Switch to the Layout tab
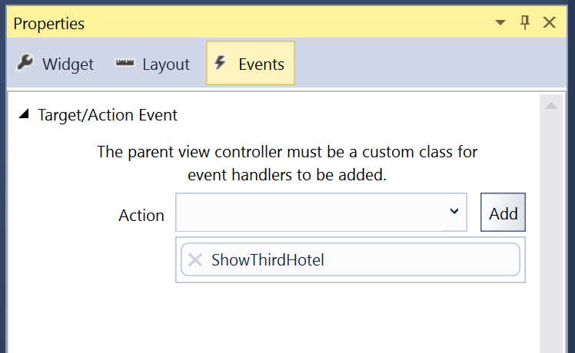575x353 pixels. point(152,64)
